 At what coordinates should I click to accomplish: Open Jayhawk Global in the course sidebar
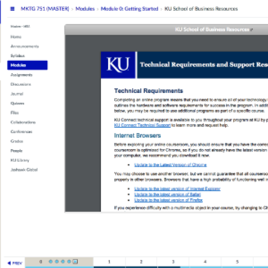(x=24, y=170)
